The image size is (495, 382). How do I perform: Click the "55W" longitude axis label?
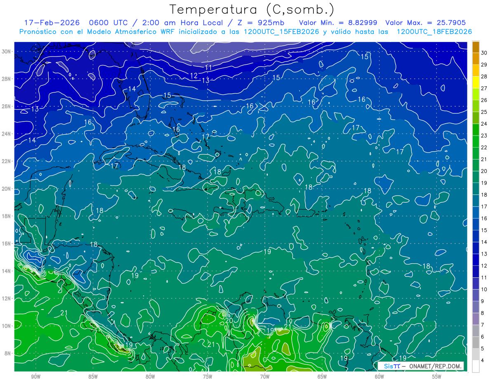pos(437,377)
